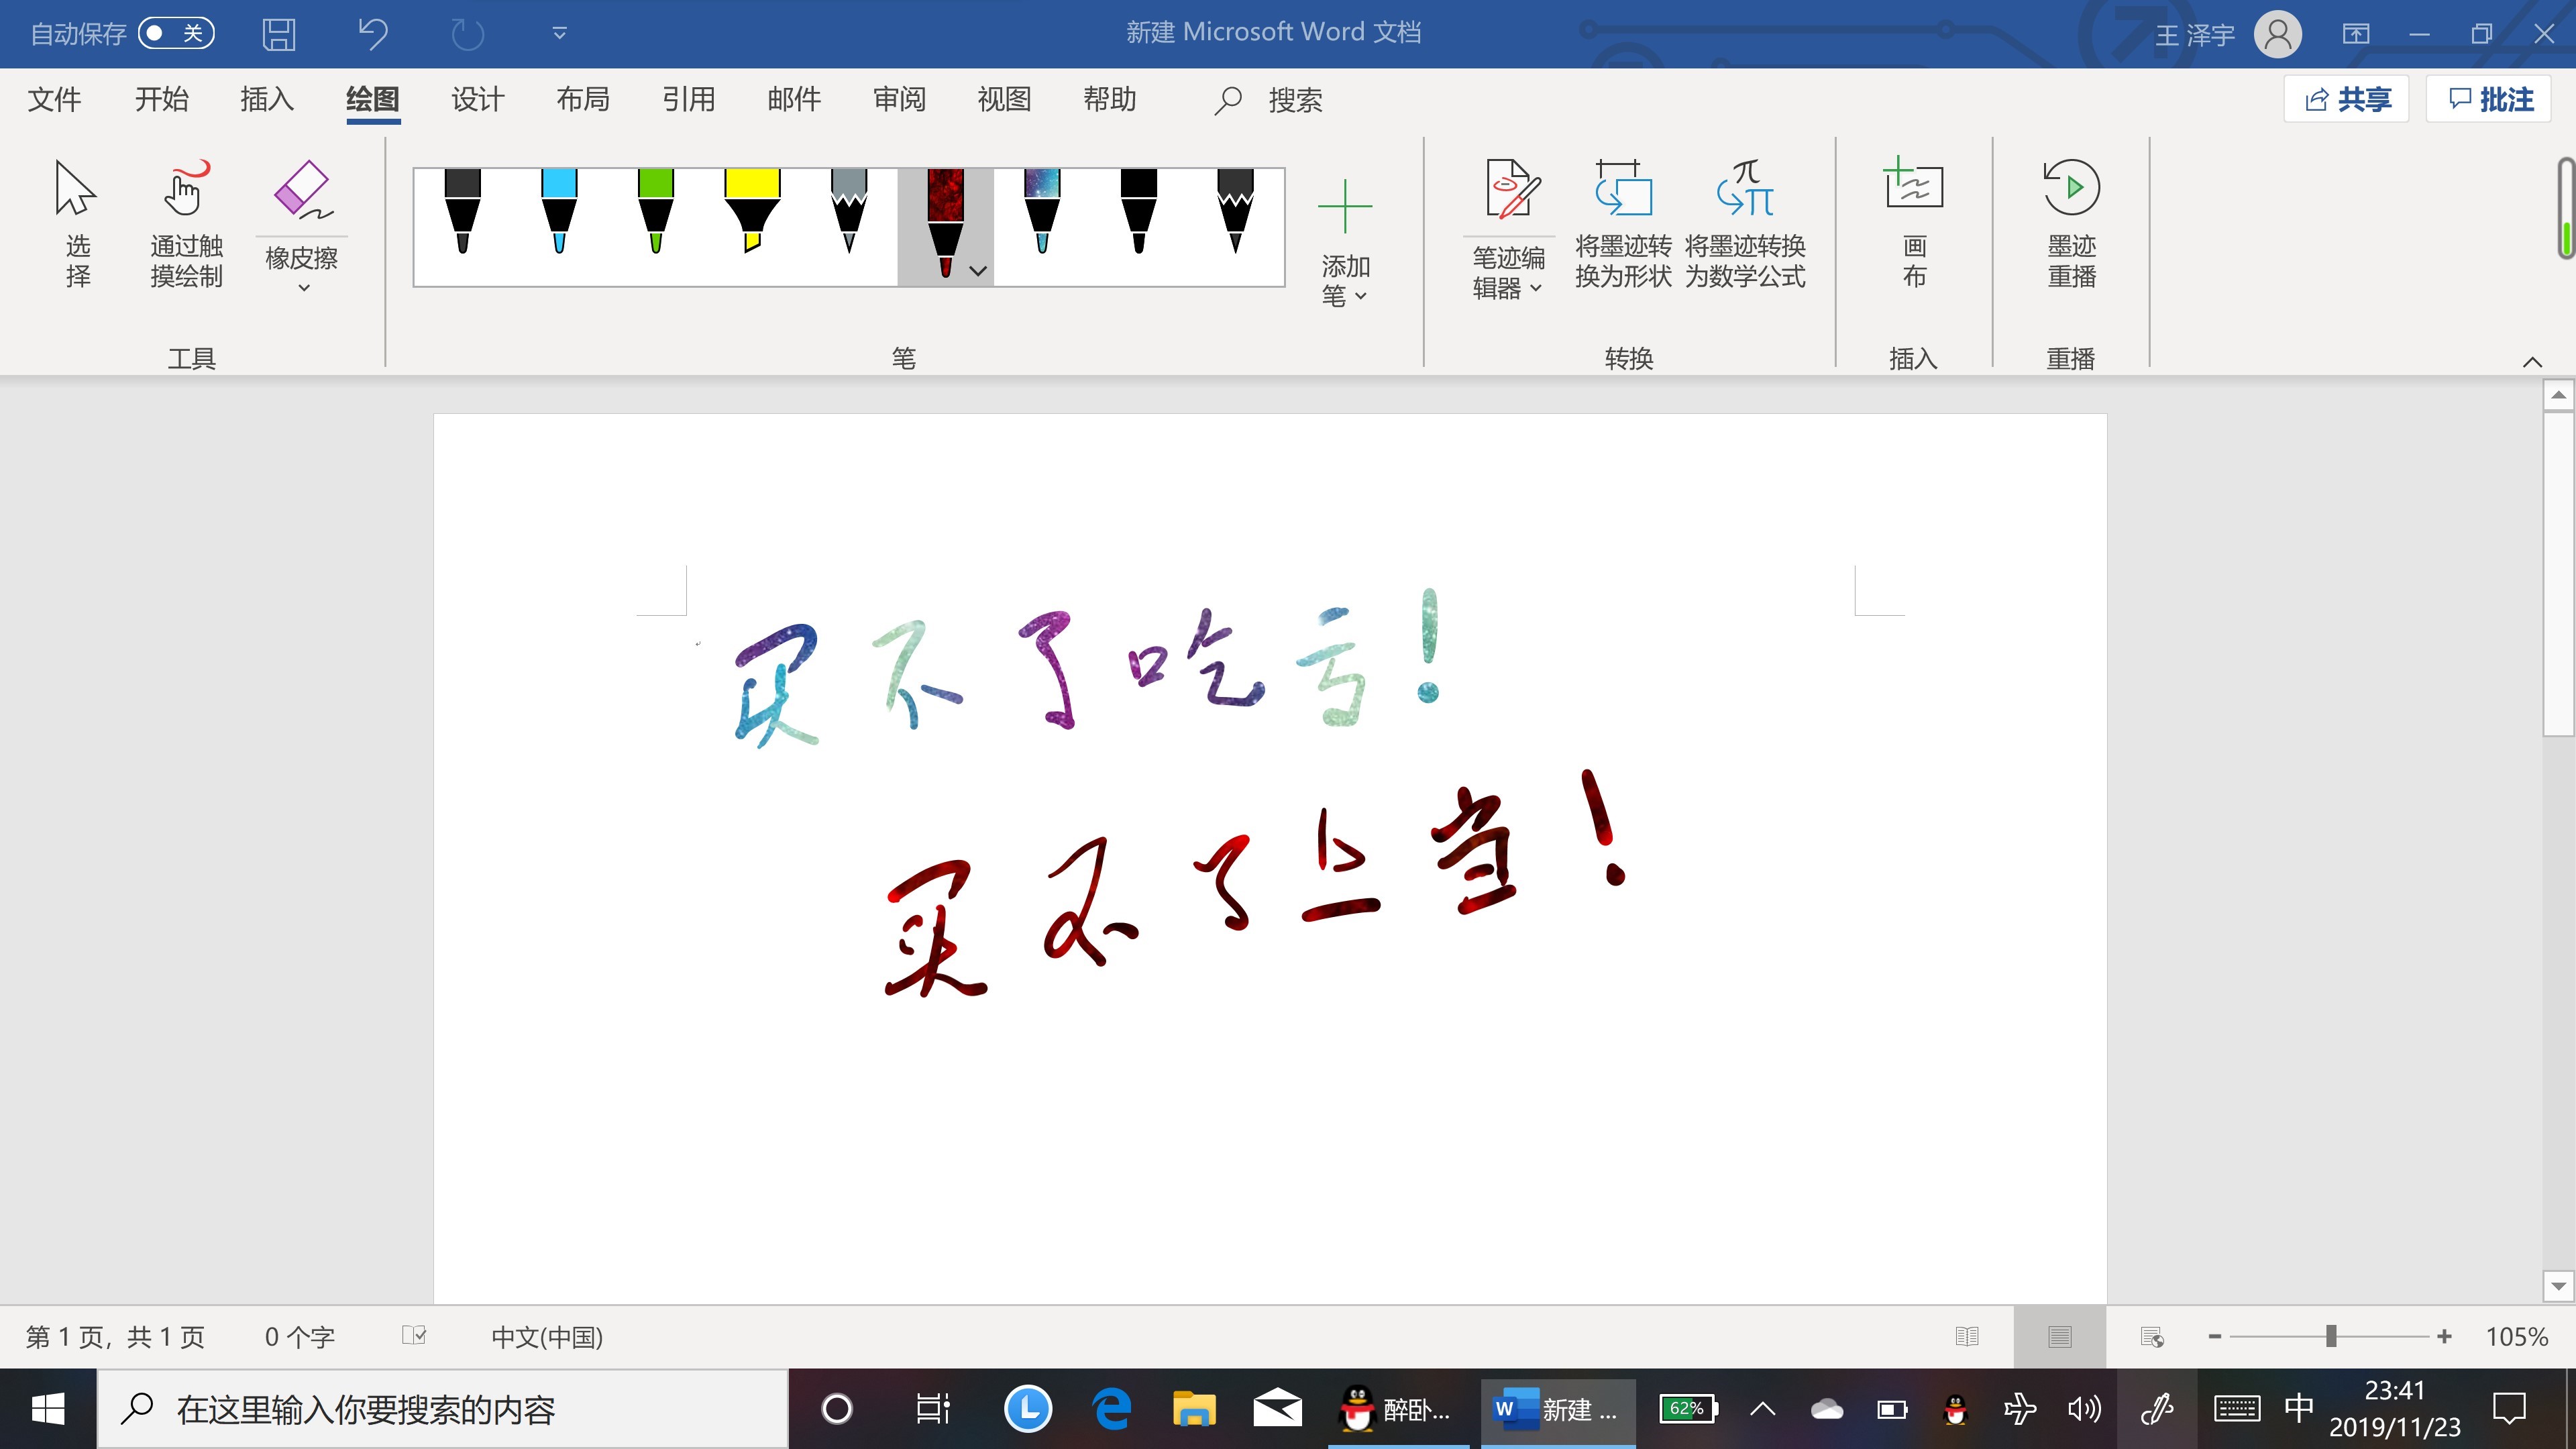Select the red lava pen
The image size is (2576, 1449).
click(945, 222)
